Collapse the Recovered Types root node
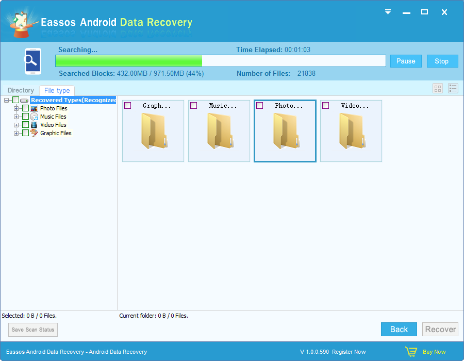The height and width of the screenshot is (361, 464). (6, 101)
